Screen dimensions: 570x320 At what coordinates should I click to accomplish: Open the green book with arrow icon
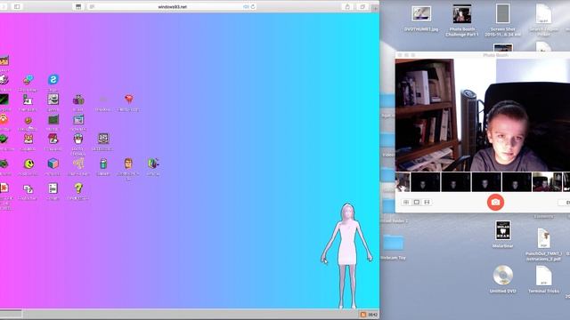(x=153, y=164)
